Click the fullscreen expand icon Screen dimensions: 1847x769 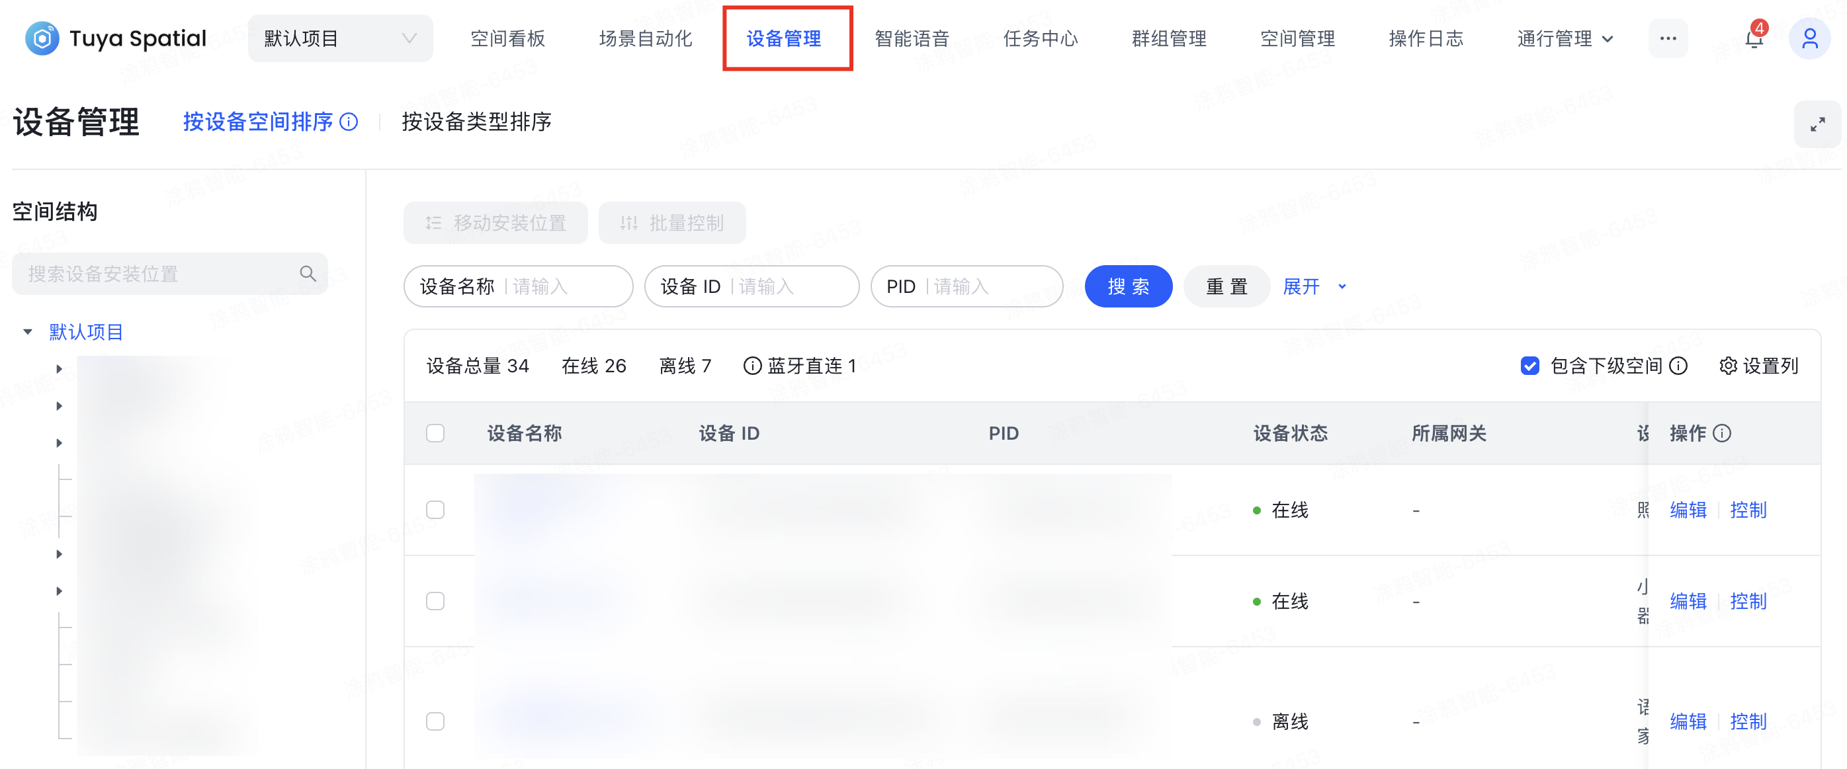click(x=1817, y=125)
